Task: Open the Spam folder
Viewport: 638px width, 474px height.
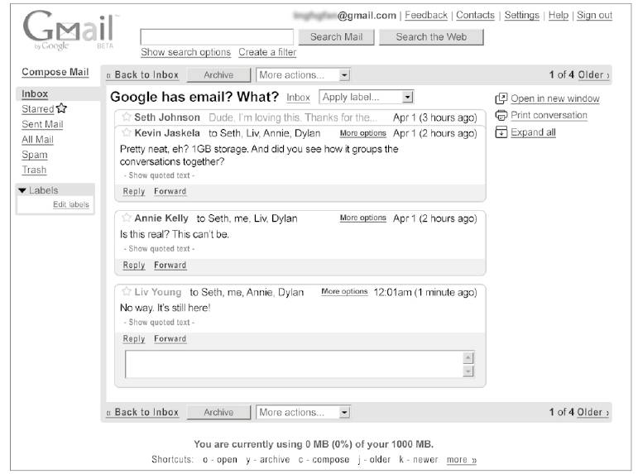Action: (x=35, y=155)
